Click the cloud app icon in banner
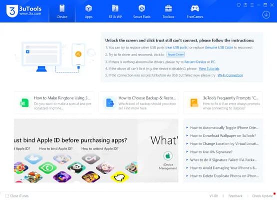Screen dimensions: 277x200 (x=33, y=158)
